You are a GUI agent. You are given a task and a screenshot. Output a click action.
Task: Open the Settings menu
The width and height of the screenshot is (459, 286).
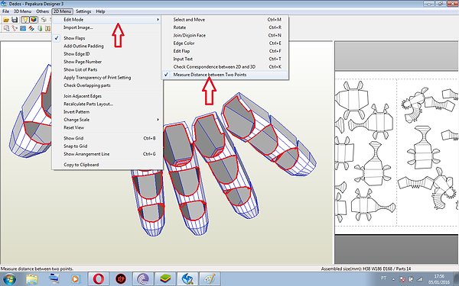pyautogui.click(x=83, y=11)
